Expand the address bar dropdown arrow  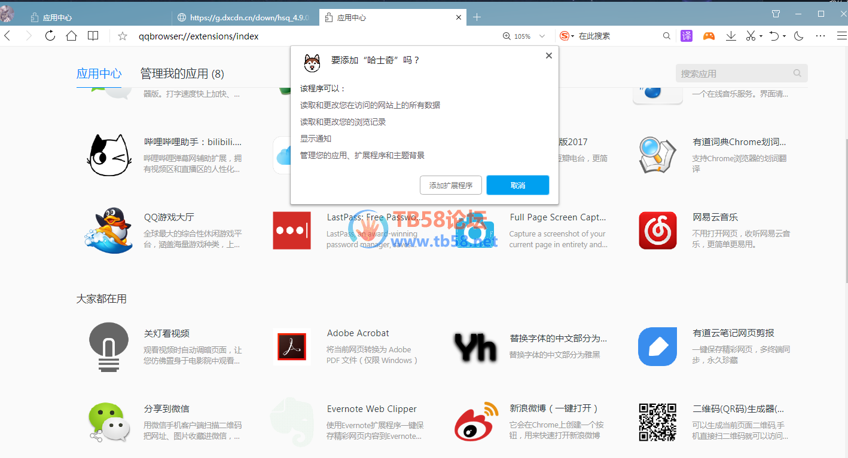pos(542,36)
